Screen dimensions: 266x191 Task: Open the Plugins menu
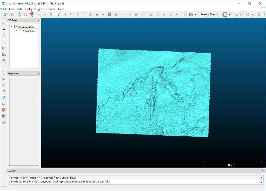(38, 9)
